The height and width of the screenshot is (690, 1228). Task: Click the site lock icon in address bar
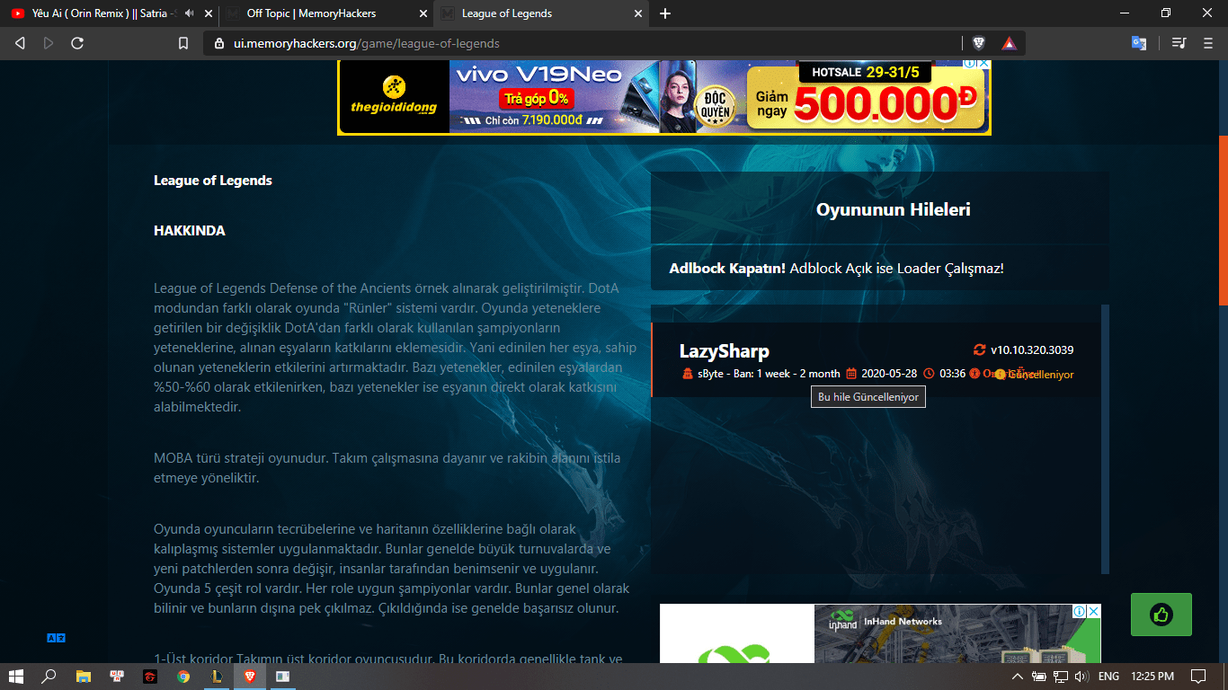pyautogui.click(x=218, y=43)
